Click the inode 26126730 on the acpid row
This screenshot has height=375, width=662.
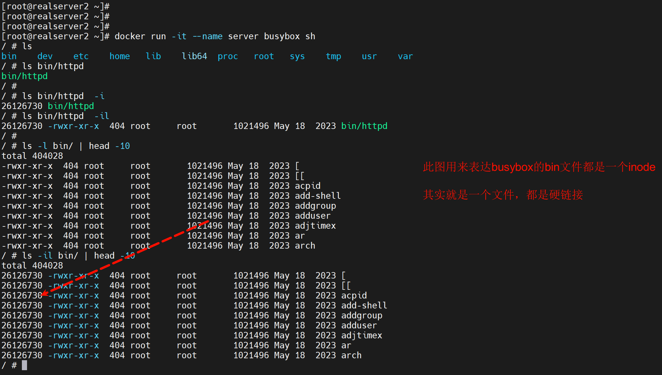click(x=22, y=296)
